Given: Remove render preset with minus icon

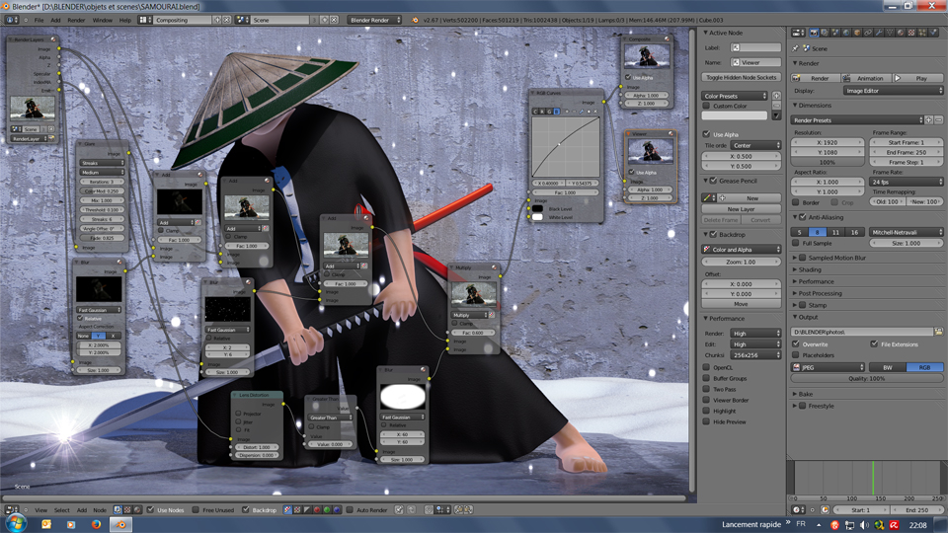Looking at the screenshot, I should coord(938,119).
